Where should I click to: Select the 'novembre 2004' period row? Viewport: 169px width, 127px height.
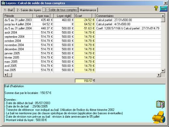pyautogui.click(x=82, y=45)
